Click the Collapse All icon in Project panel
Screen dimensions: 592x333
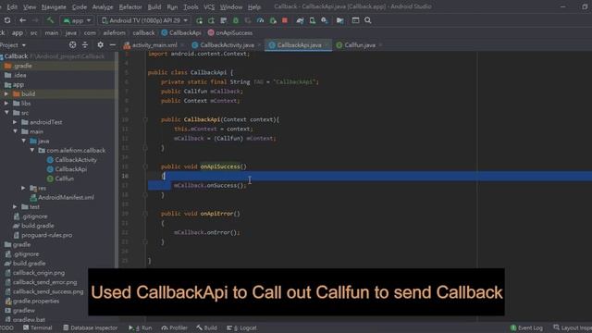point(85,45)
